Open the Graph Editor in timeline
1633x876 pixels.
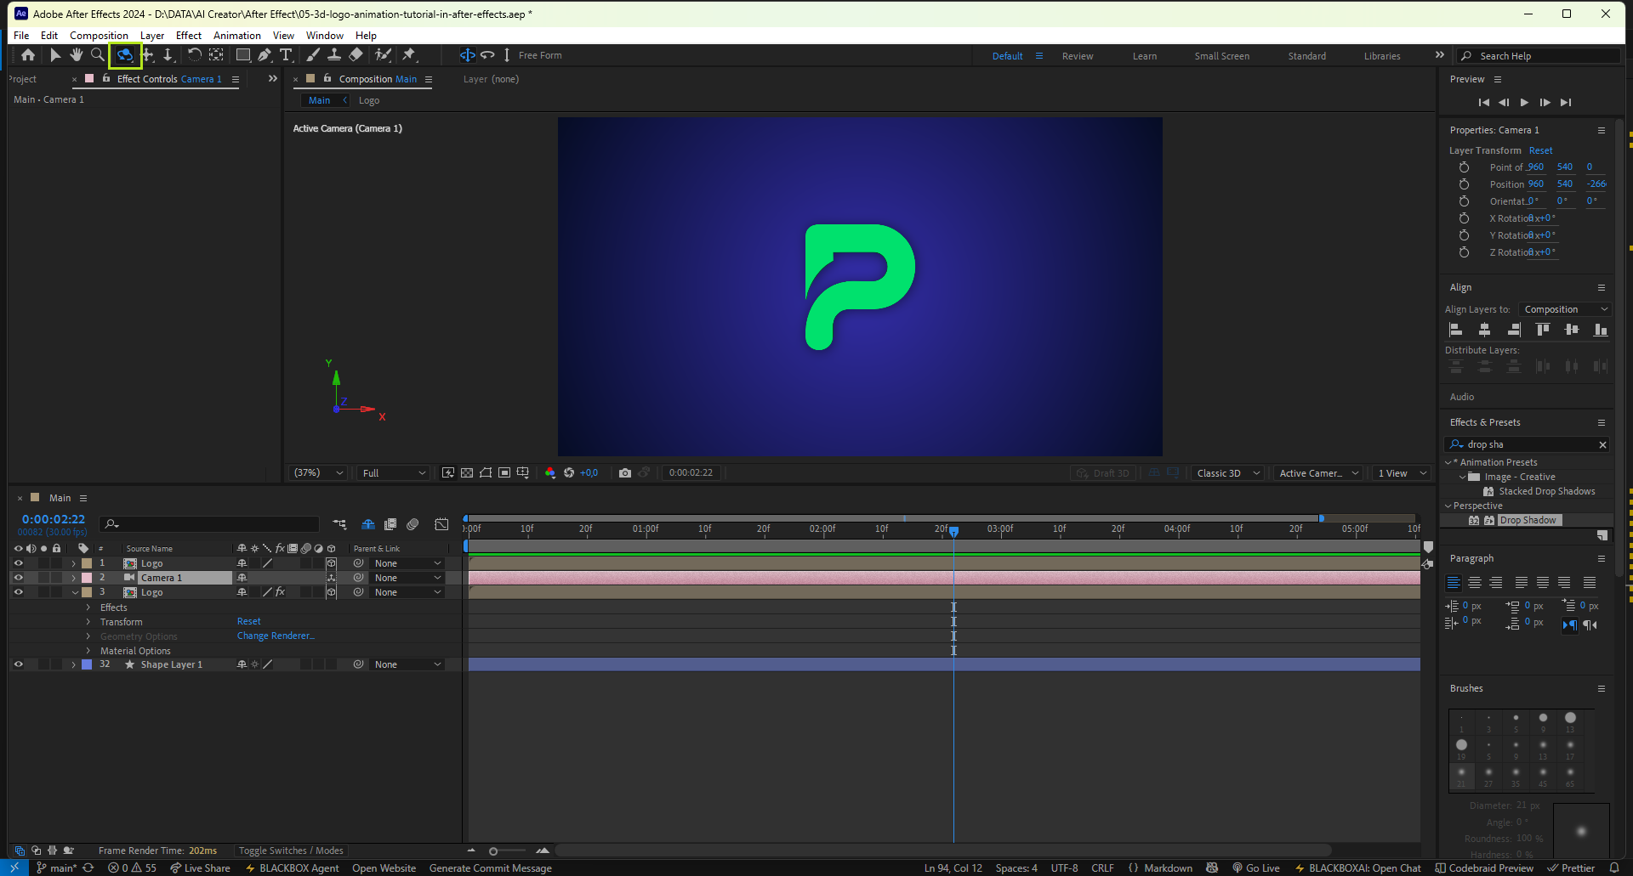coord(441,524)
